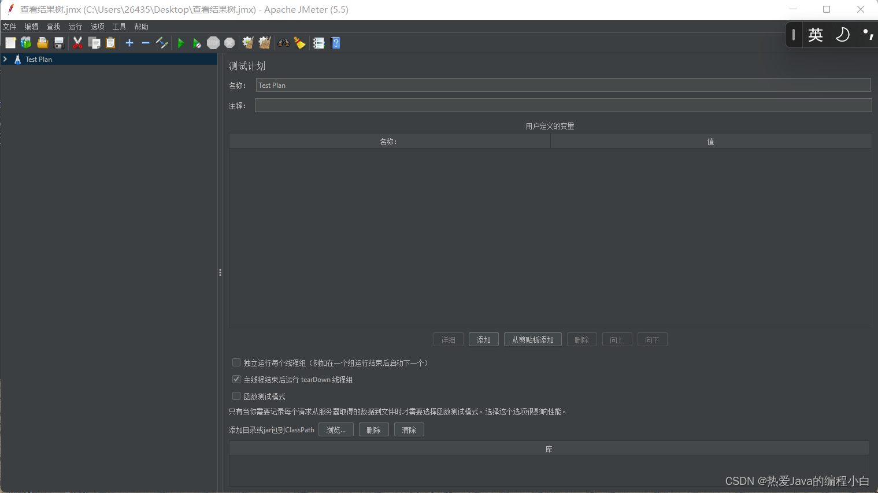Click the New test plan icon
878x493 pixels.
click(x=10, y=43)
